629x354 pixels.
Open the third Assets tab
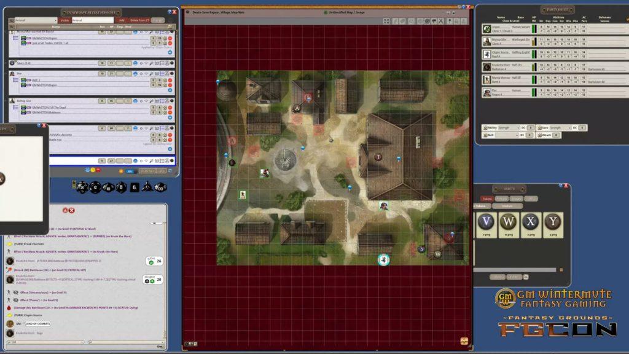pos(516,199)
